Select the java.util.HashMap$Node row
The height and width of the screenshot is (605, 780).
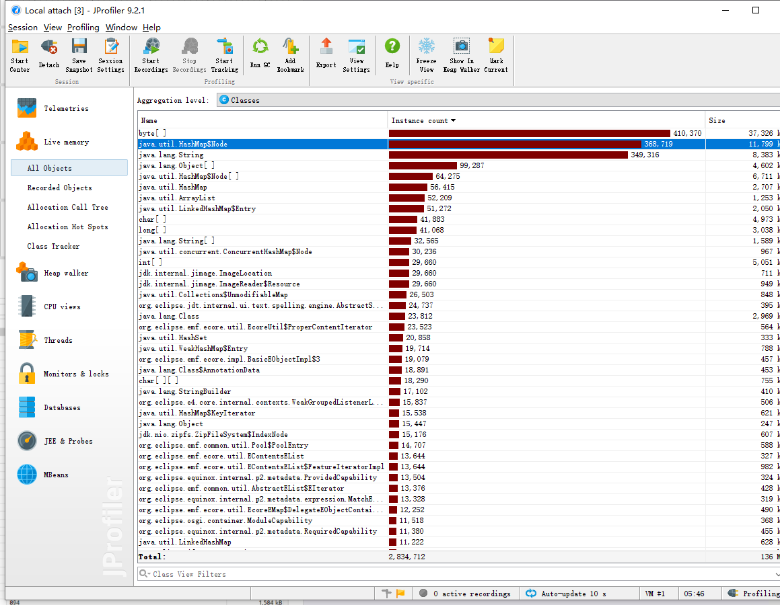tap(459, 144)
